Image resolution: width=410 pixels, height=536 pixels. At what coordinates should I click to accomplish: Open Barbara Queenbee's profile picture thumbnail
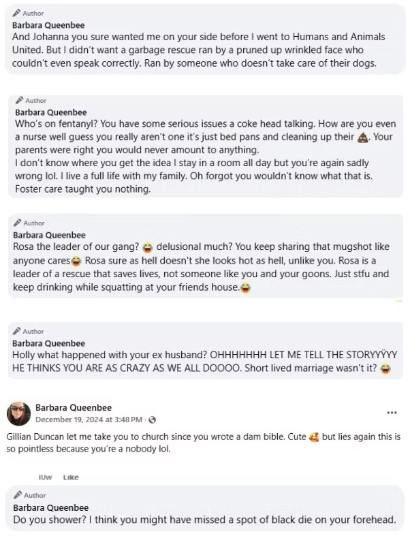tap(18, 413)
